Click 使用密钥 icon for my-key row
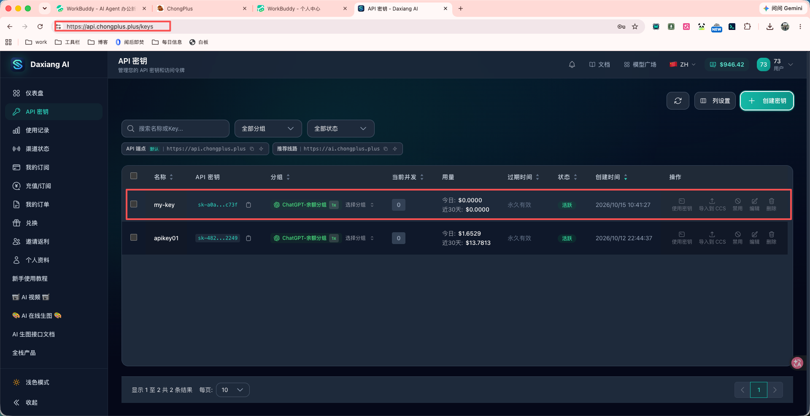Screen dimensions: 810x416 click(x=682, y=204)
